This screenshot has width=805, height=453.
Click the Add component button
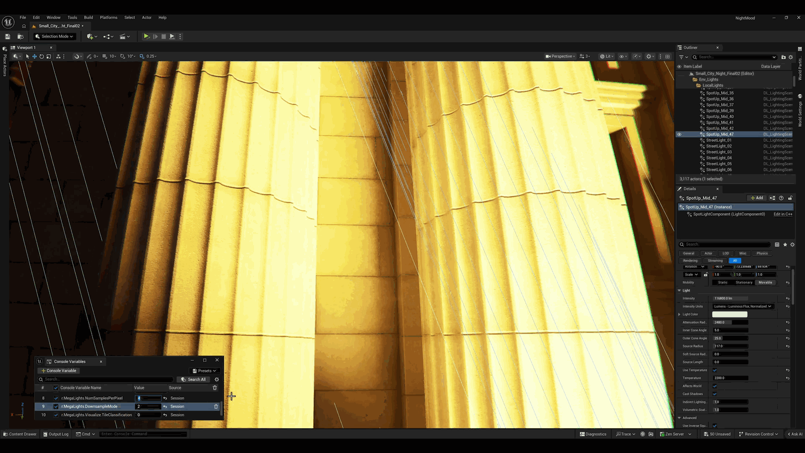[757, 198]
